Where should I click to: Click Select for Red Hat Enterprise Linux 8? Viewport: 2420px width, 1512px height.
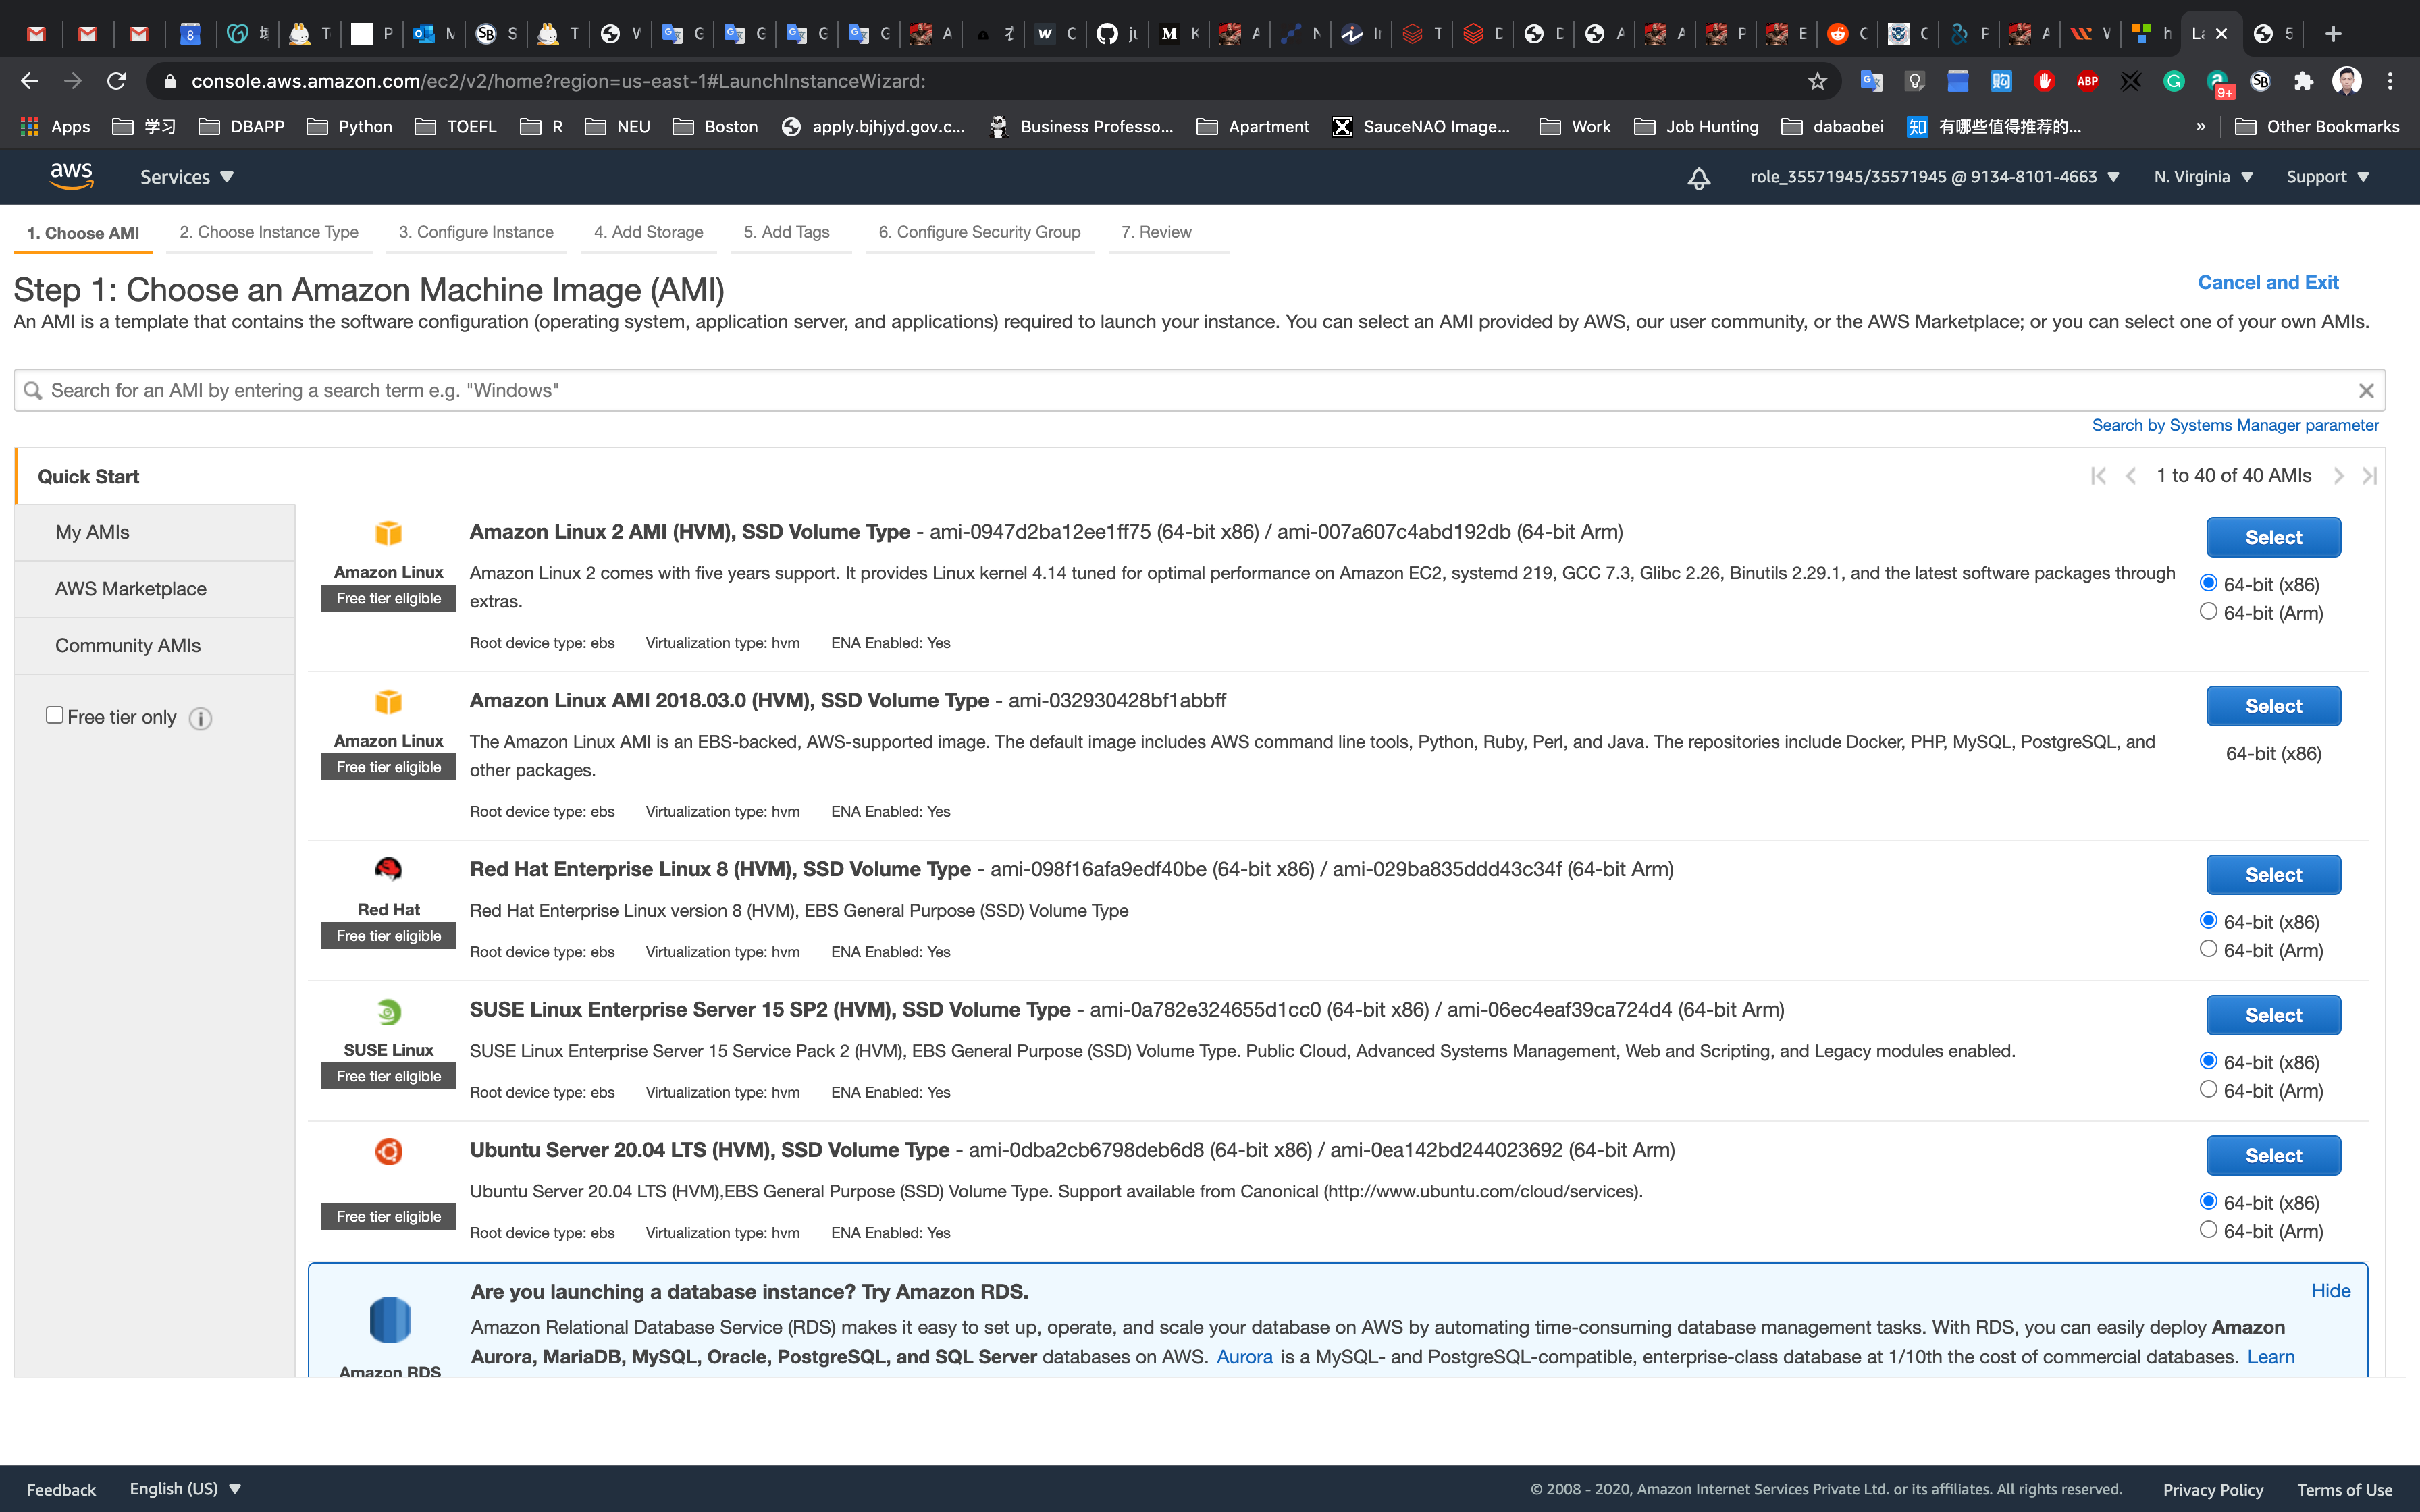coord(2272,875)
